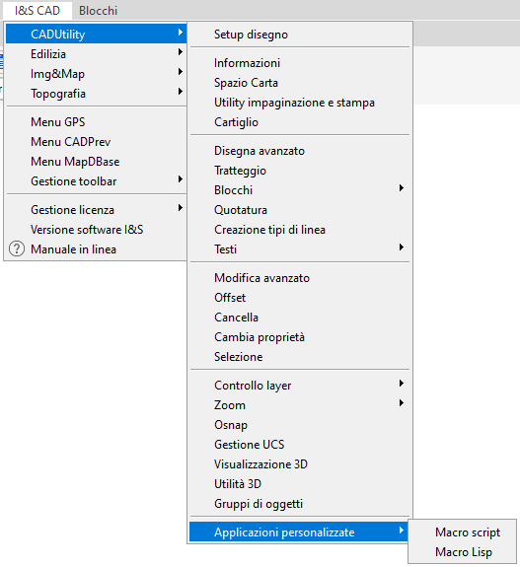Image resolution: width=520 pixels, height=567 pixels.
Task: Select Macro Lisp from the submenu
Action: pyautogui.click(x=462, y=552)
